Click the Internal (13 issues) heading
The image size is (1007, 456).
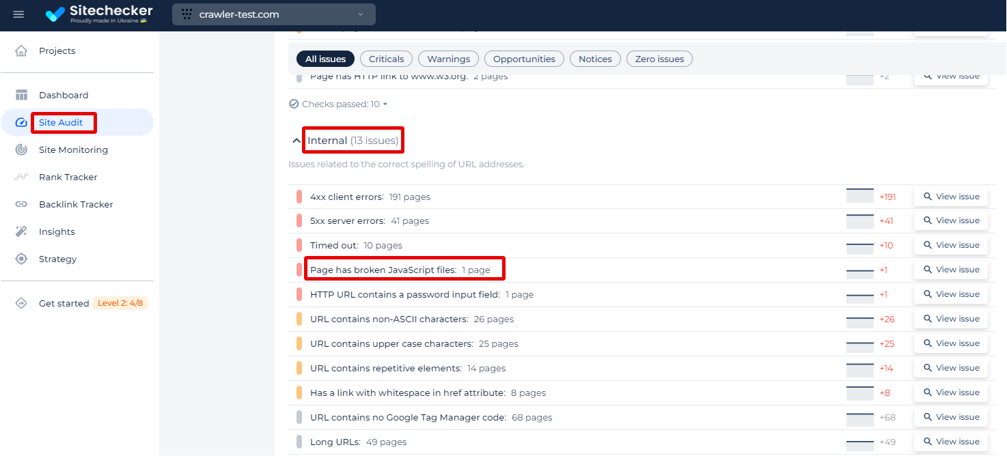click(x=353, y=141)
